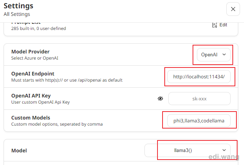Click the Settings heading title
The height and width of the screenshot is (165, 244).
(18, 6)
